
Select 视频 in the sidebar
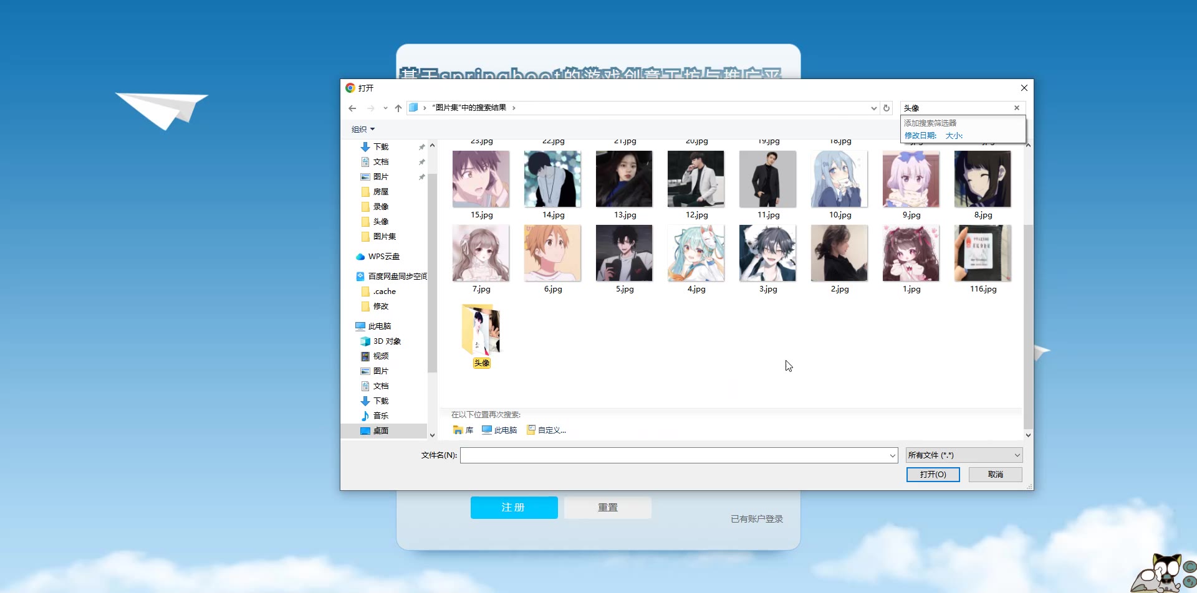(x=381, y=356)
